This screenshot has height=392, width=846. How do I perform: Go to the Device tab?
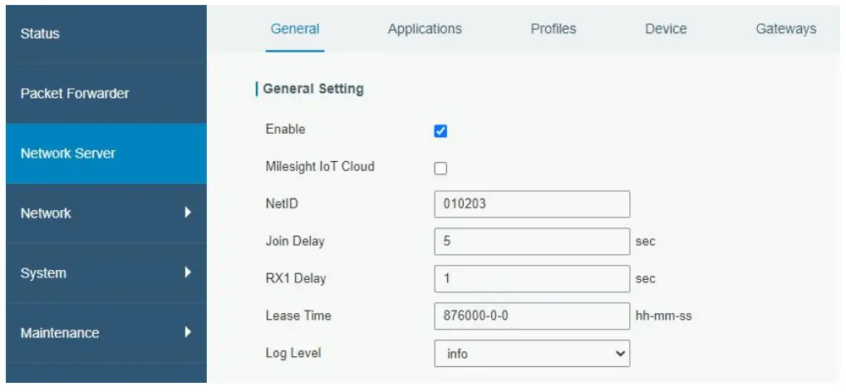[666, 29]
